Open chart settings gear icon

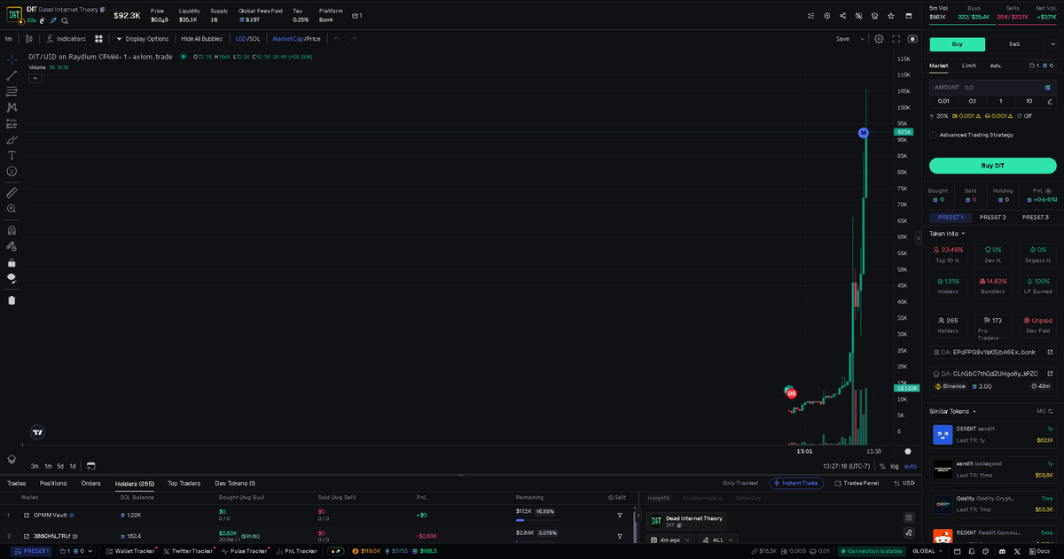(x=879, y=39)
